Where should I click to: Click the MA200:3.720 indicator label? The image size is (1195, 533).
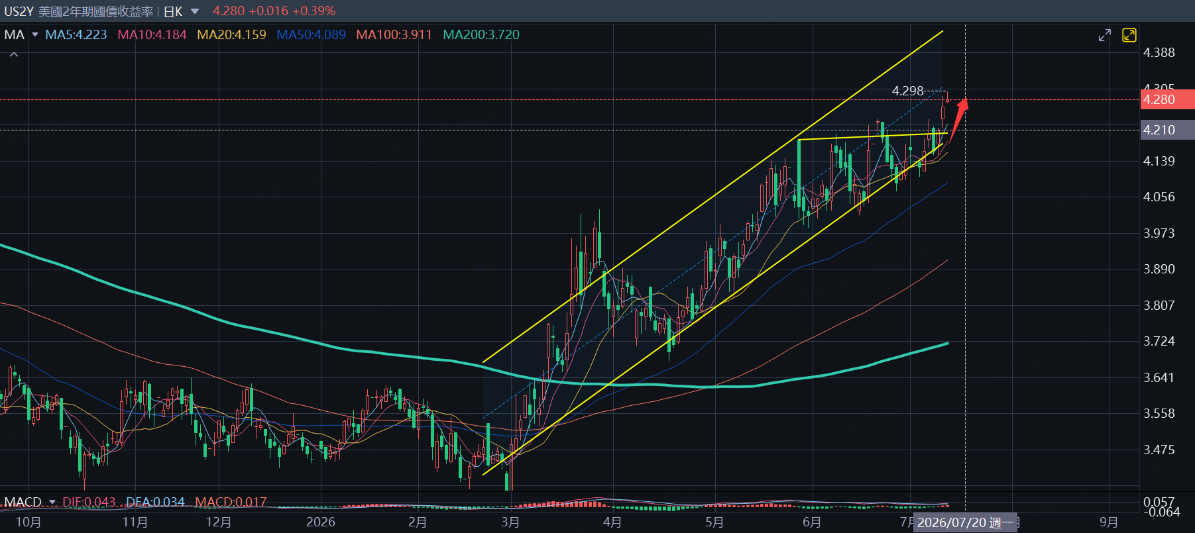(x=481, y=34)
